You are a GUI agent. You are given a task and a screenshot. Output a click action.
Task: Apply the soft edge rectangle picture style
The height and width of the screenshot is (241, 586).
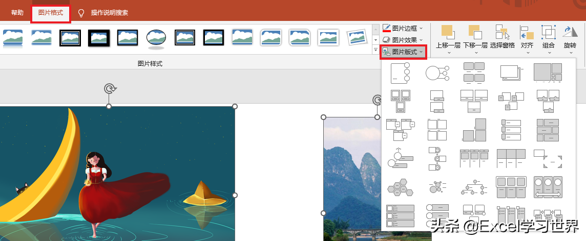coord(41,38)
